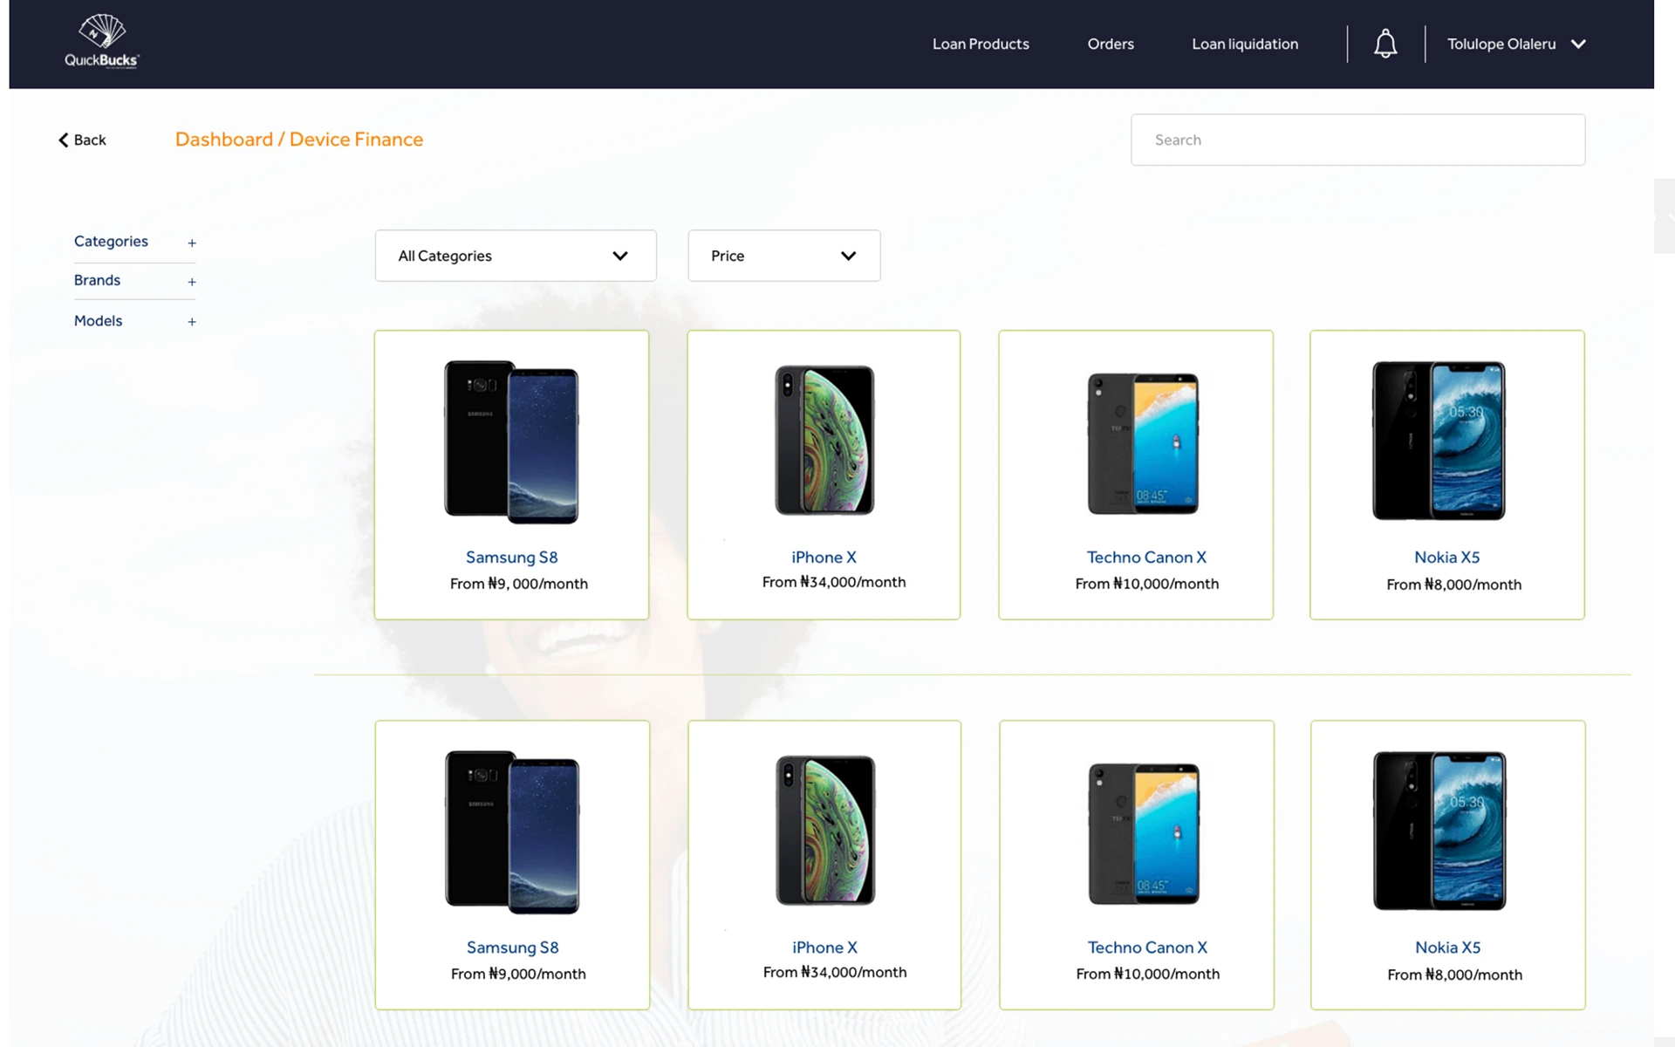Screen dimensions: 1675x1047
Task: Click 'From ₦9,000/month' in second row
Action: pyautogui.click(x=518, y=974)
